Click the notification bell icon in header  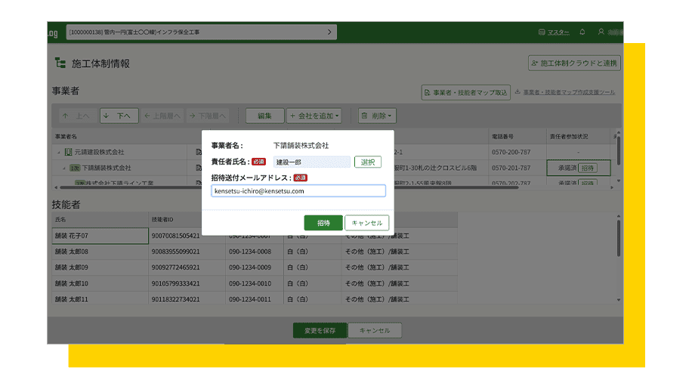click(582, 32)
